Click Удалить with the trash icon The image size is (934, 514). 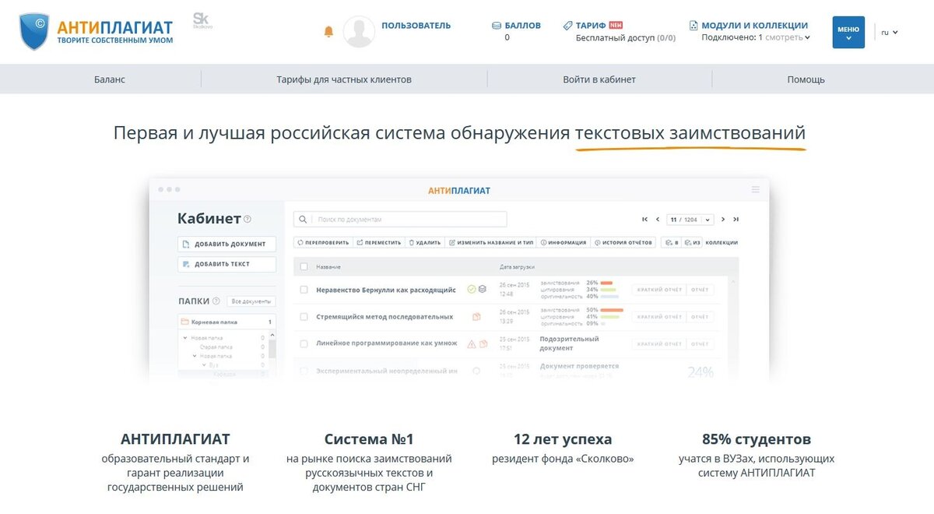pos(425,243)
